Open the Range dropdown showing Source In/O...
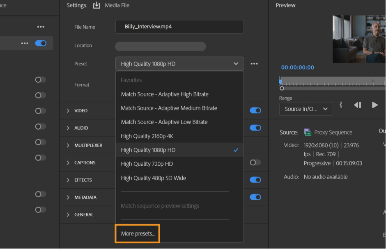 (x=306, y=109)
